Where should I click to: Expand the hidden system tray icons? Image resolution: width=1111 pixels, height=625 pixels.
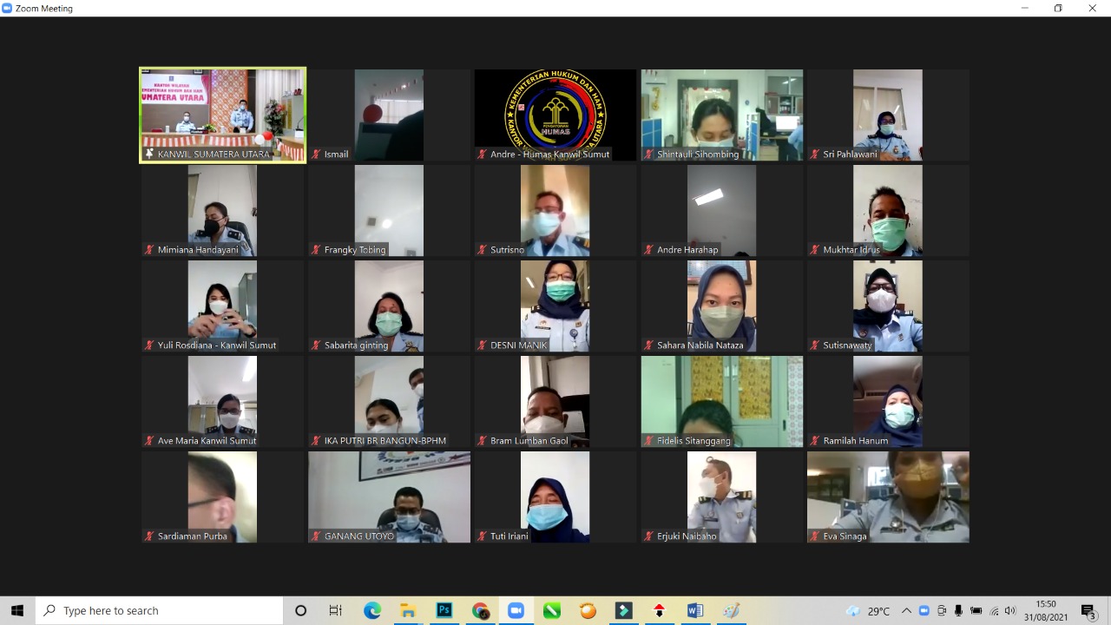pos(906,610)
